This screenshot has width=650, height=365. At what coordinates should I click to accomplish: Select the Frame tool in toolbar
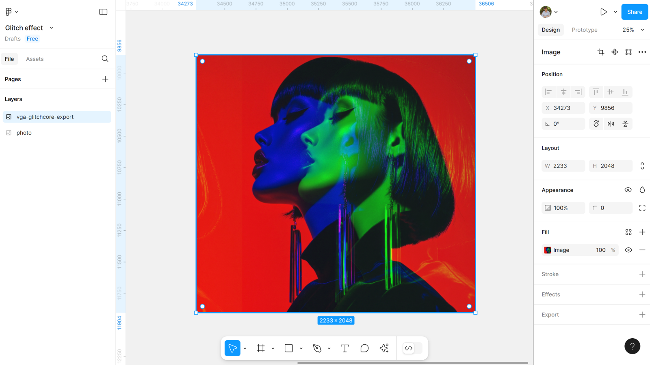coord(261,348)
